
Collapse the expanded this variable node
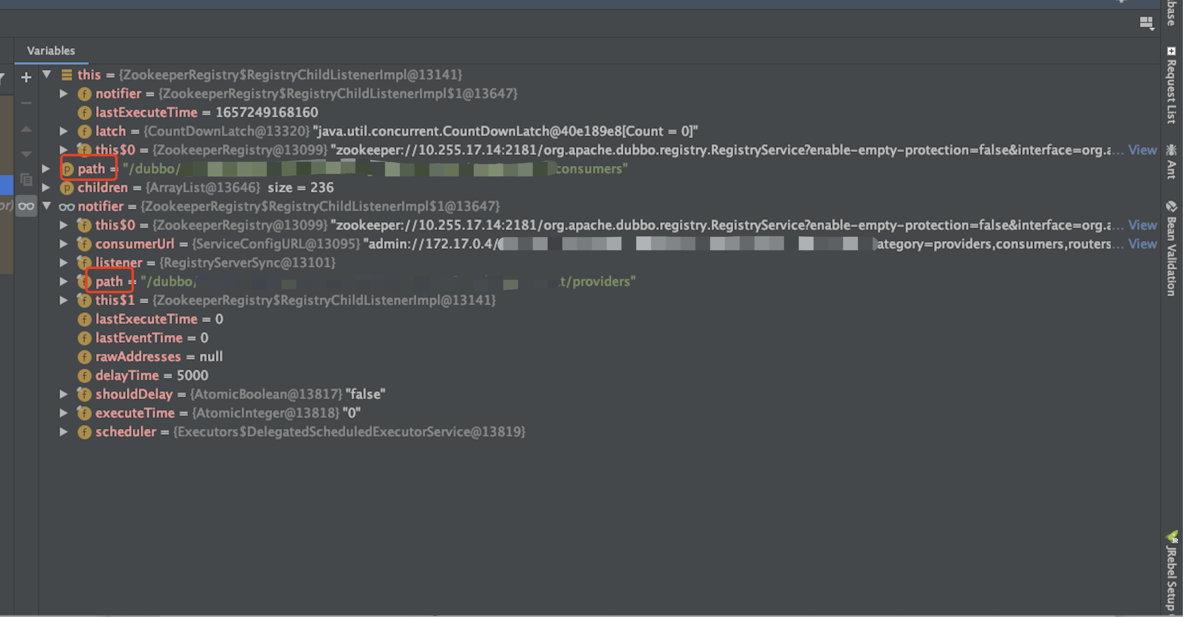[46, 74]
